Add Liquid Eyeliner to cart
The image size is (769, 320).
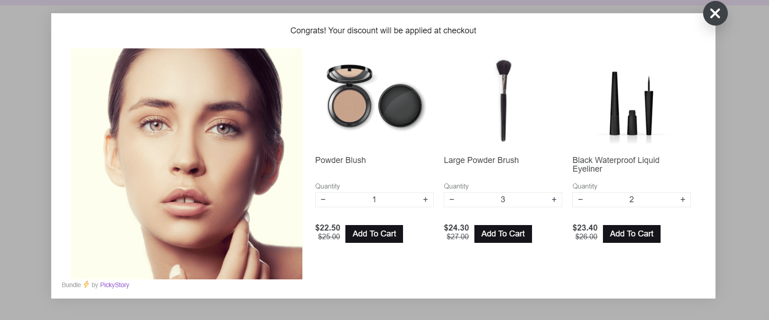(x=631, y=234)
